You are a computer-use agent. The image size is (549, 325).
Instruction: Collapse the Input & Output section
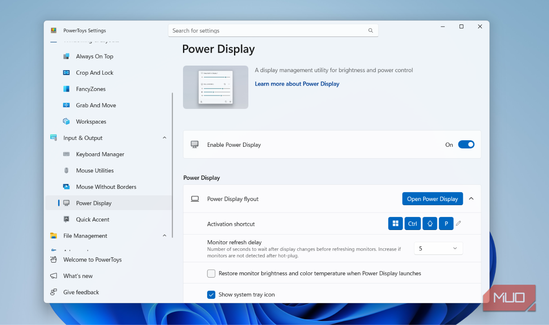point(164,138)
